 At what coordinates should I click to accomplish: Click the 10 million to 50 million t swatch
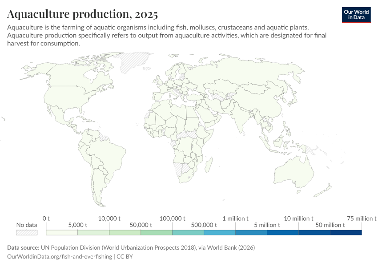[314, 232]
